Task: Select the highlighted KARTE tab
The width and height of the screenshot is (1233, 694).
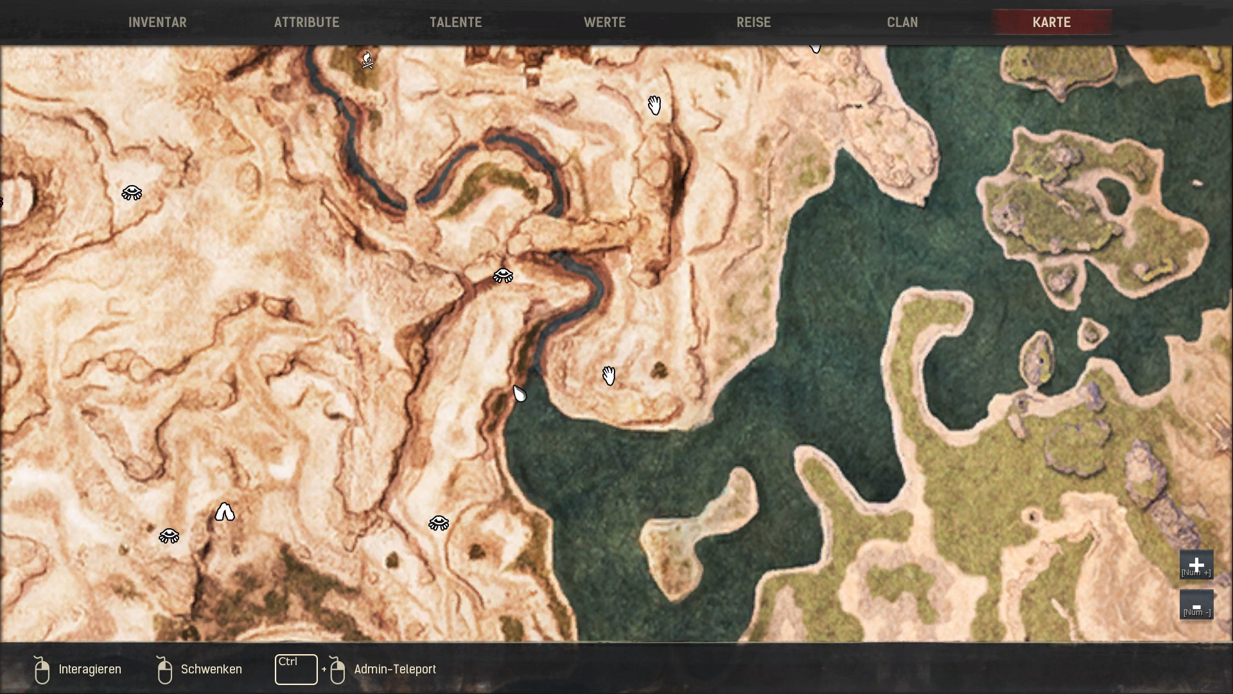Action: [1051, 22]
